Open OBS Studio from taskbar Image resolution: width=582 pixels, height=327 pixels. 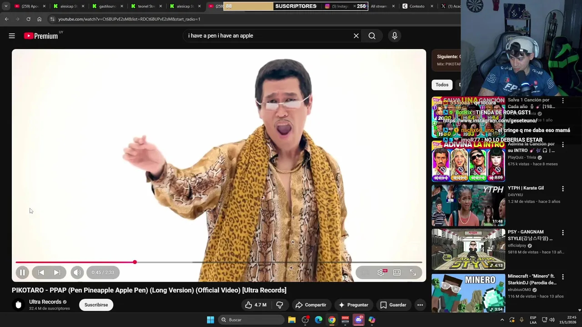coord(305,320)
